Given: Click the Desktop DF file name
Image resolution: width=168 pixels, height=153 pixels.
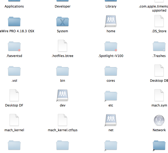Looking at the screenshot, I should (x=14, y=105).
